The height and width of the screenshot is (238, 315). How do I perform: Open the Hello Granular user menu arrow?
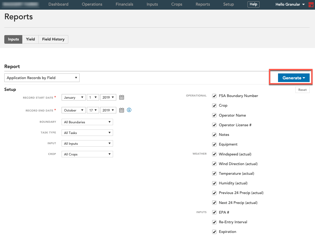pos(303,4)
